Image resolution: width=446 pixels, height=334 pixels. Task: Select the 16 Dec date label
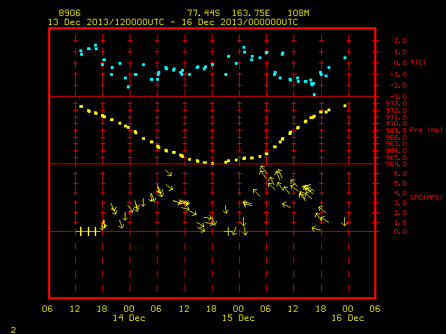[x=348, y=318]
